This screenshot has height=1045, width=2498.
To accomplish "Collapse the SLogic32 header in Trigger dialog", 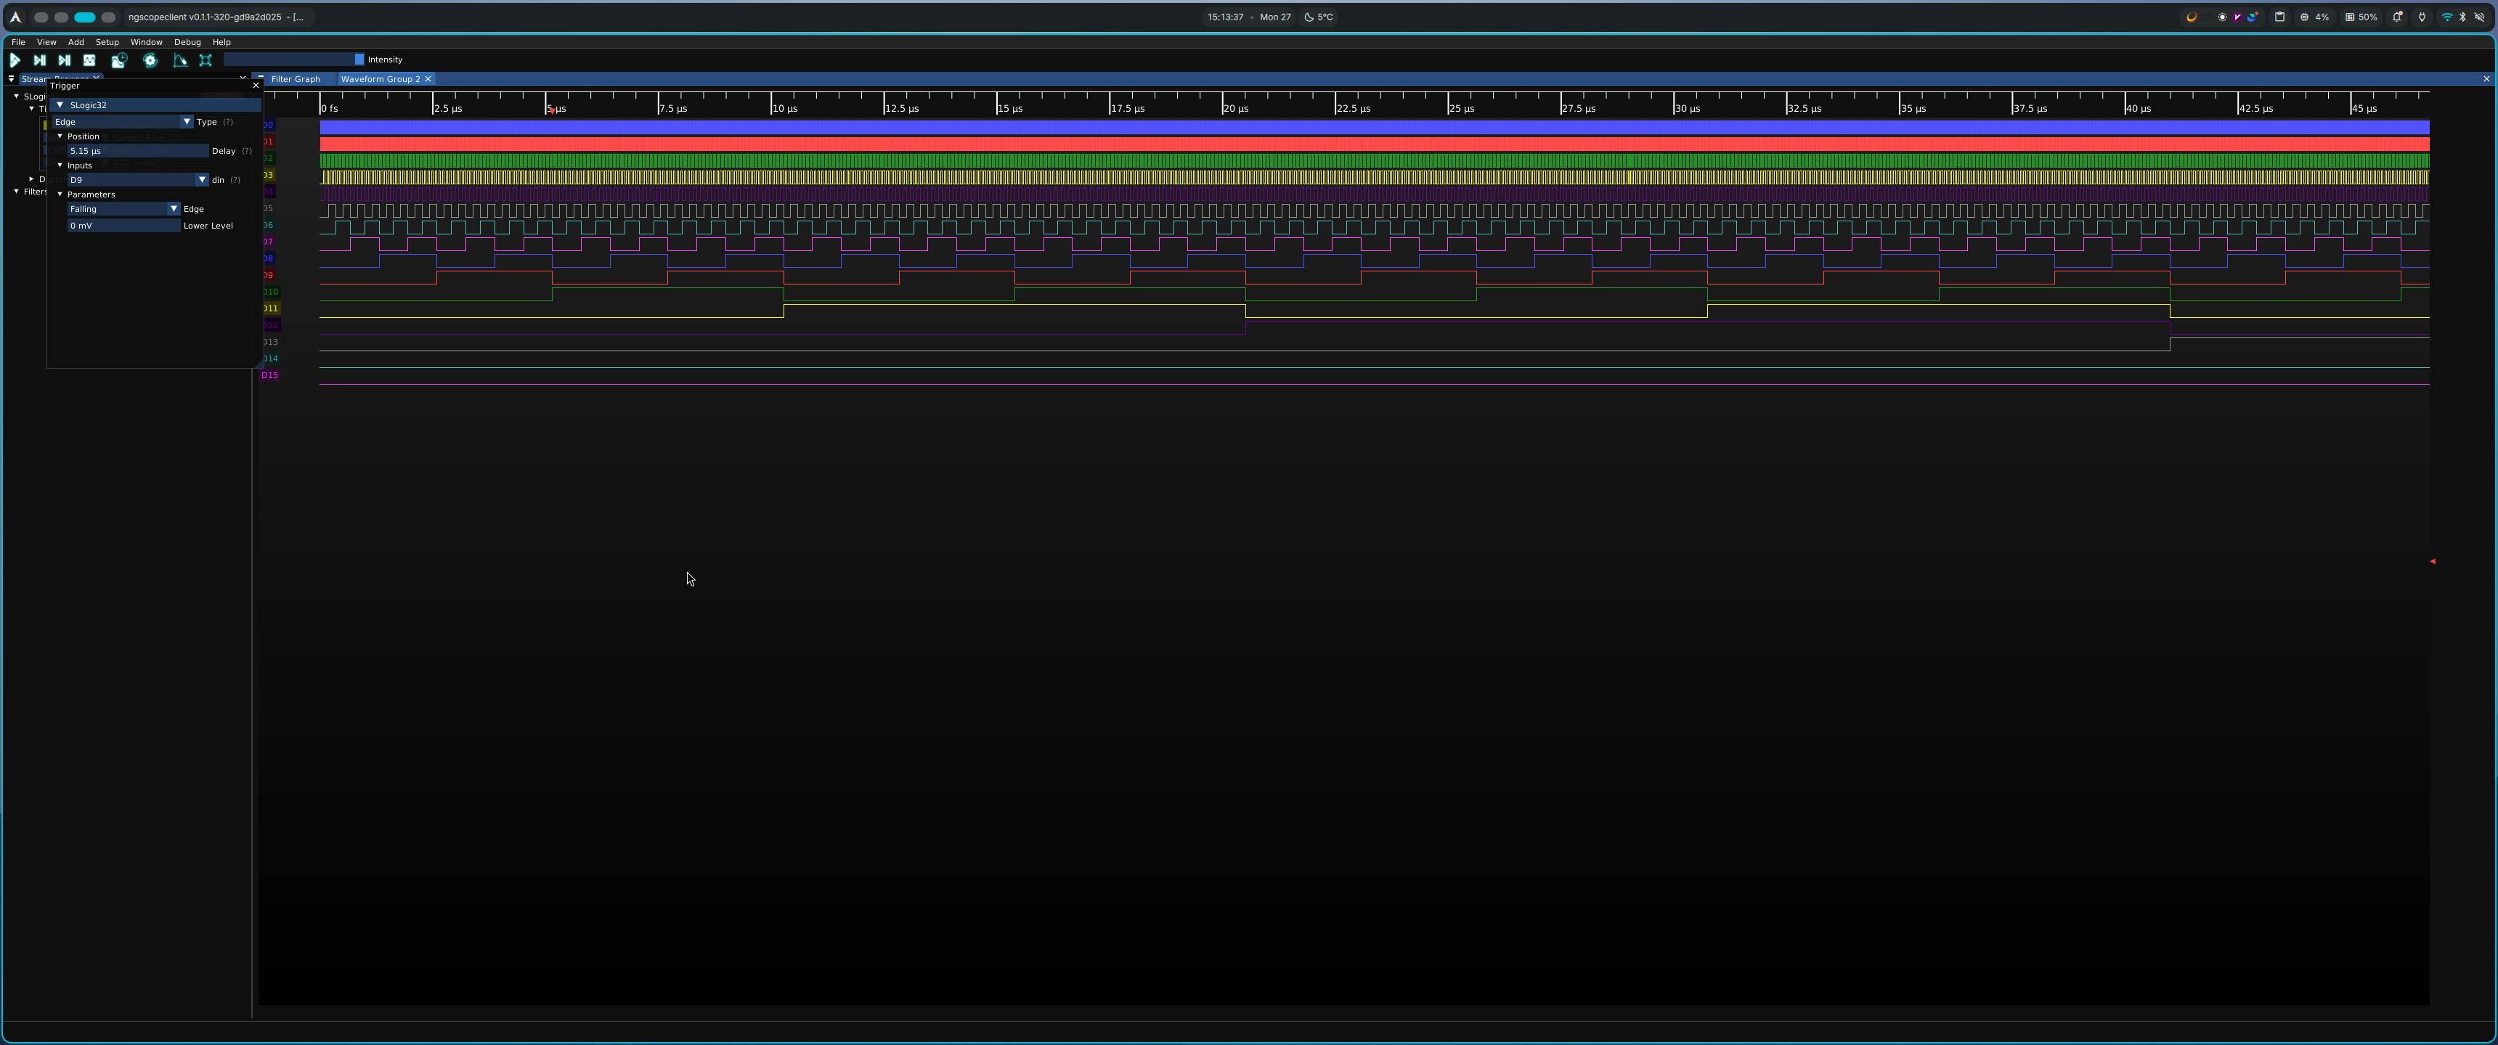I will (61, 104).
